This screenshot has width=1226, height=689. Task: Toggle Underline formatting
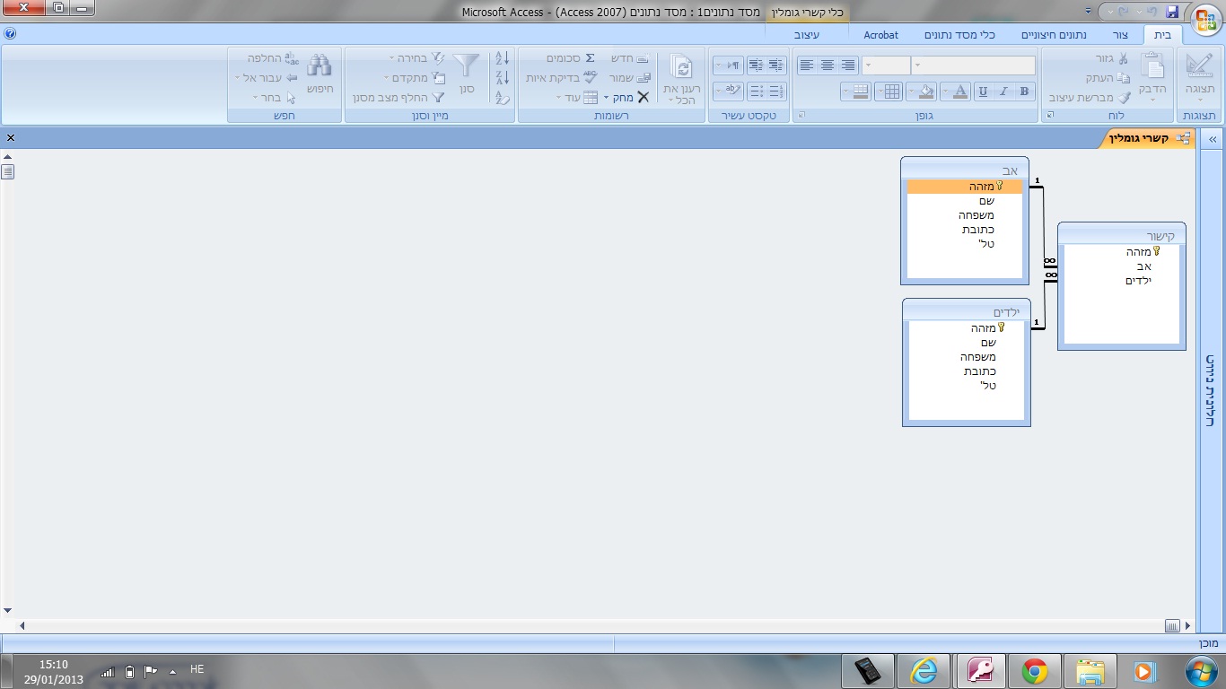pyautogui.click(x=984, y=92)
